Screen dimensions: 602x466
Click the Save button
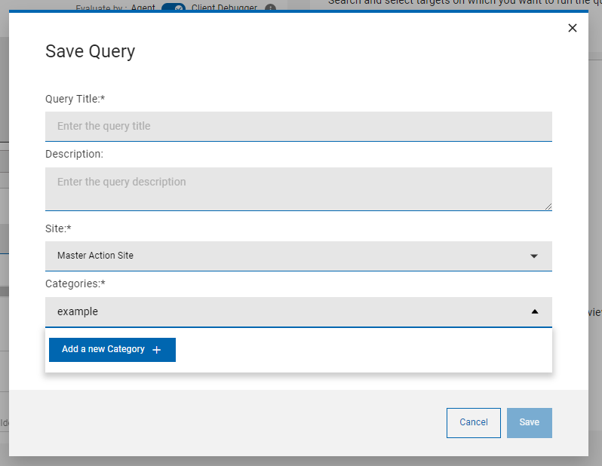pos(529,422)
